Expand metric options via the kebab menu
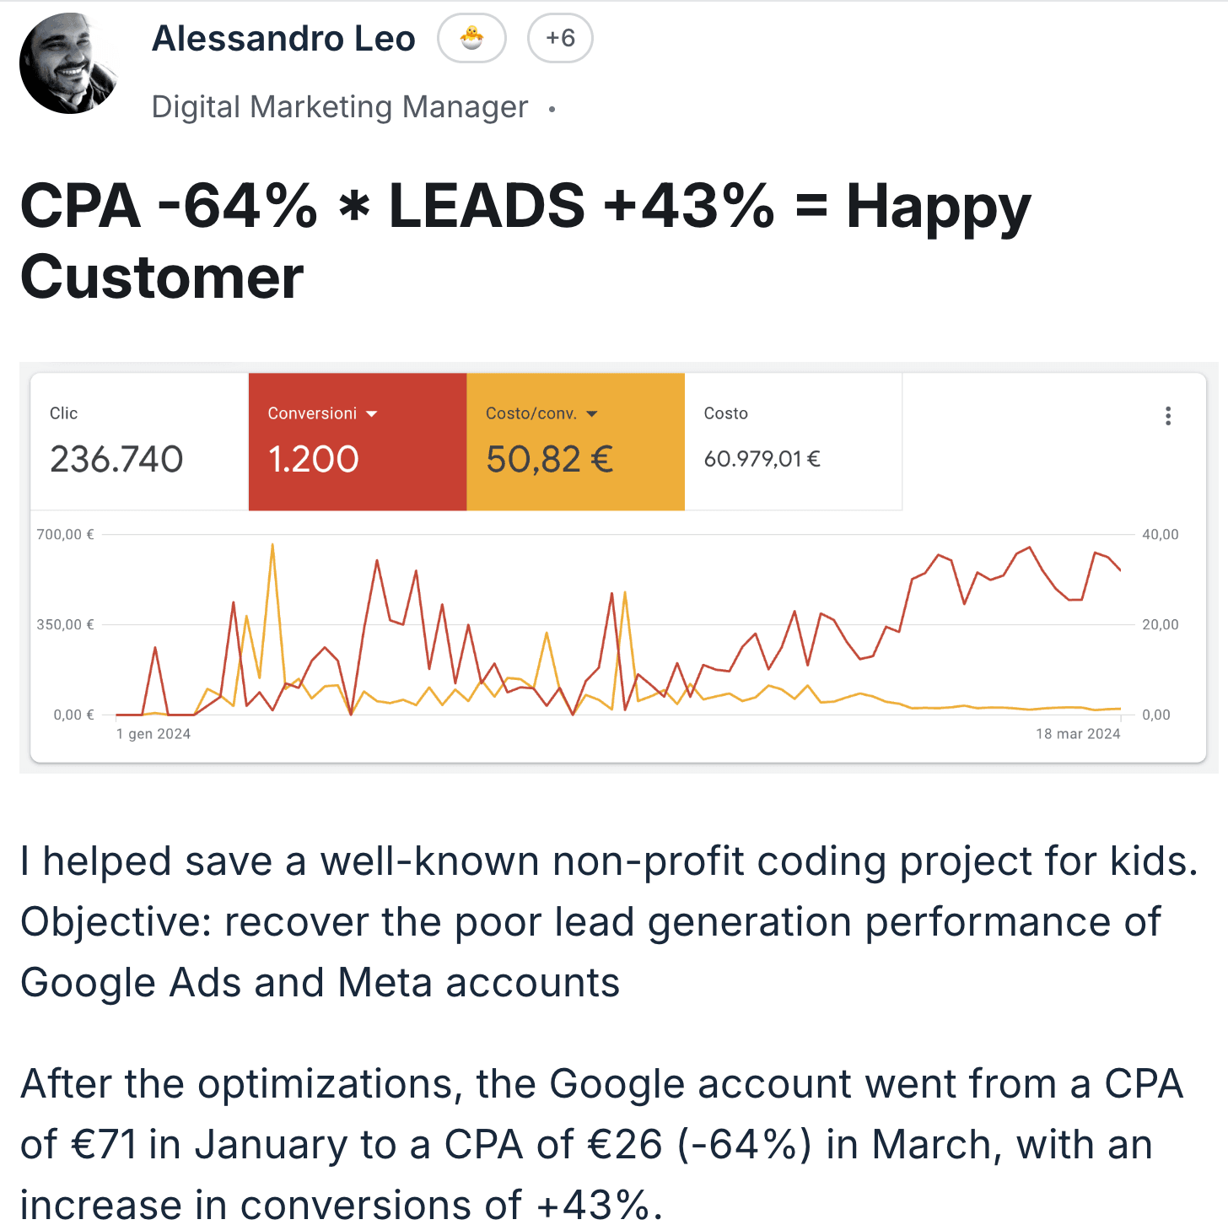1228x1225 pixels. pyautogui.click(x=1169, y=415)
